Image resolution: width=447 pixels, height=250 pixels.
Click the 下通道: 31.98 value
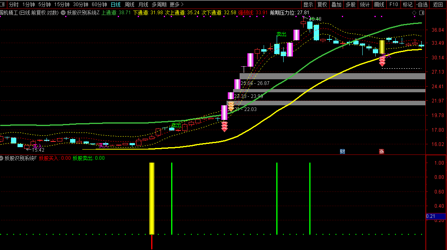point(148,13)
